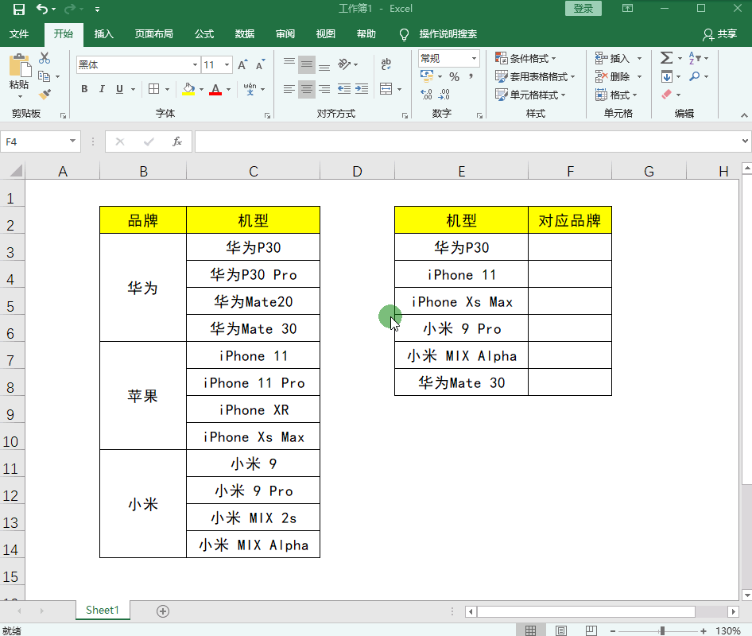Click the Increase Indent icon
The image size is (752, 636).
(x=362, y=89)
